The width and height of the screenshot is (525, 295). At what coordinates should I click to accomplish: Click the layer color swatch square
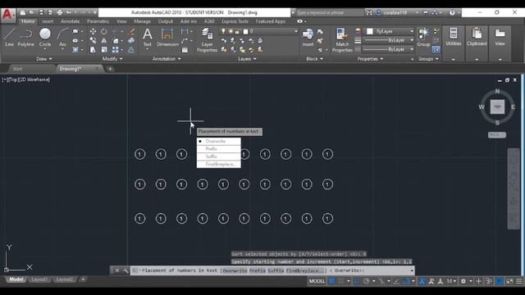[245, 31]
